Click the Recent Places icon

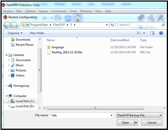click(x=12, y=45)
